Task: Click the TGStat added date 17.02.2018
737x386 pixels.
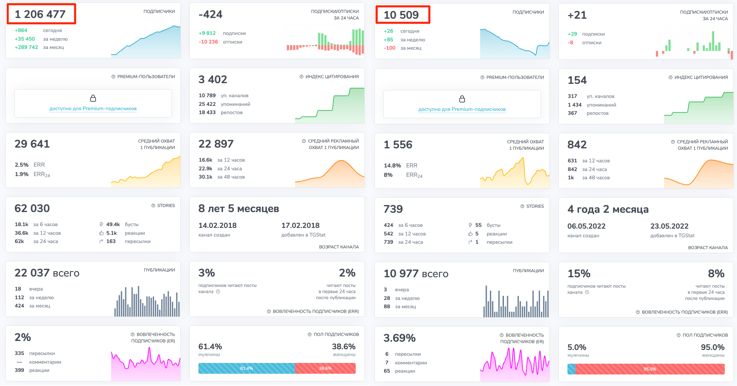Action: point(300,225)
